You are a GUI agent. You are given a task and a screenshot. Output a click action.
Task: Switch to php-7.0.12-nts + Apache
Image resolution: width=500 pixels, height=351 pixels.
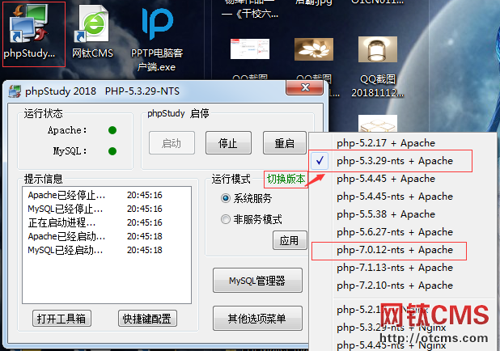pyautogui.click(x=394, y=250)
